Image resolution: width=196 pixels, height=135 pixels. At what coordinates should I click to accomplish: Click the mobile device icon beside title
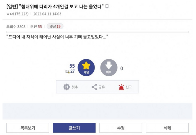click(107, 6)
